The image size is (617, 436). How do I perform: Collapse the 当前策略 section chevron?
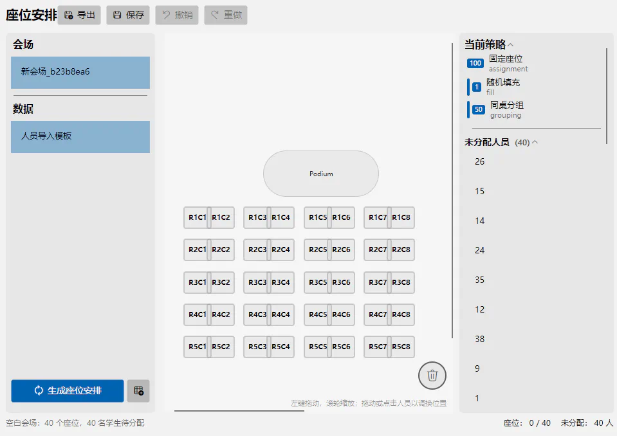[x=510, y=45]
